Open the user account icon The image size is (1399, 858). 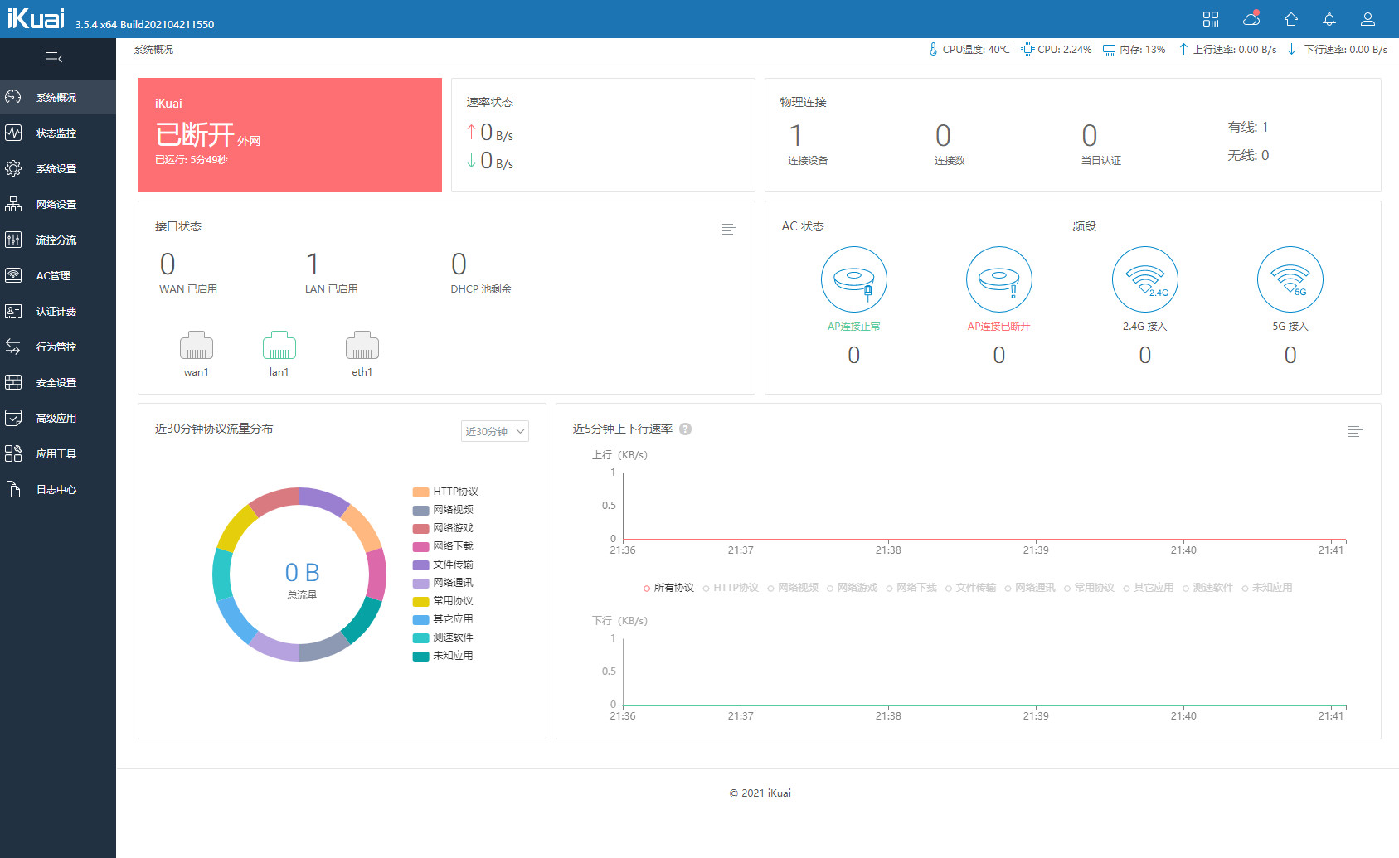tap(1368, 19)
